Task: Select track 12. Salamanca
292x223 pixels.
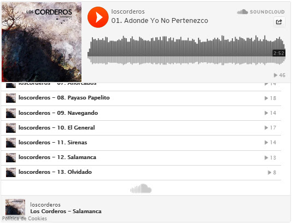Action: (141, 157)
